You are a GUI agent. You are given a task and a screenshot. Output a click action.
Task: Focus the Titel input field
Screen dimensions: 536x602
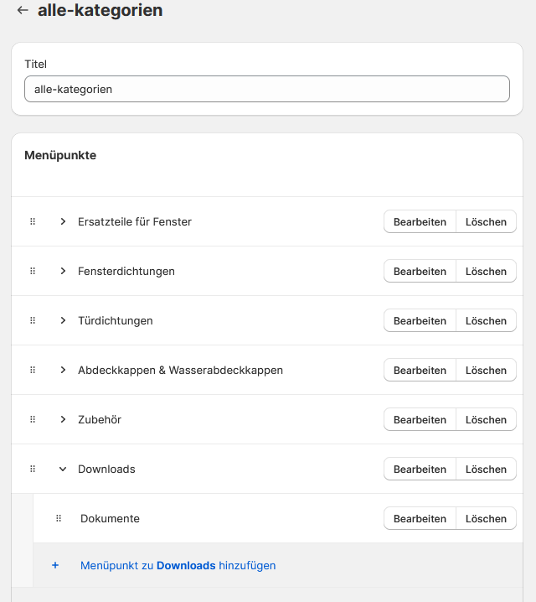pyautogui.click(x=267, y=89)
